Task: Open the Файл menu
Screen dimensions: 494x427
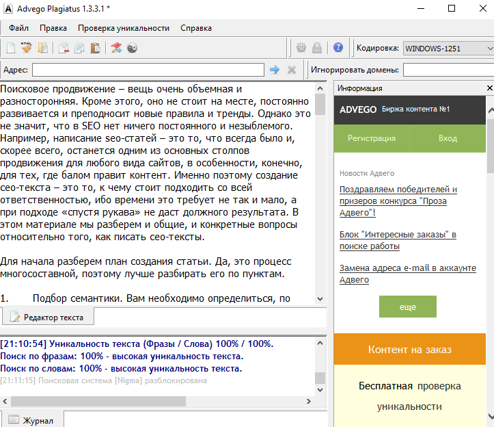Action: (x=18, y=28)
